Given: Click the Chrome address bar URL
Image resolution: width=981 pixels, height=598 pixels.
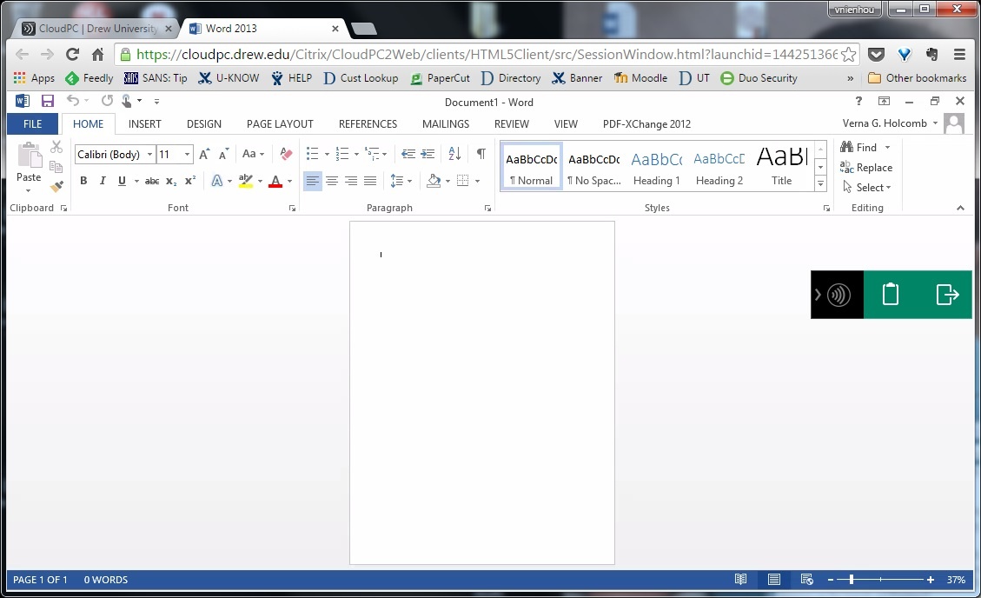Looking at the screenshot, I should click(x=487, y=54).
